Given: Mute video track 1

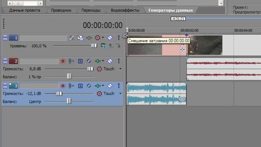Looking at the screenshot, I should pyautogui.click(x=110, y=38).
